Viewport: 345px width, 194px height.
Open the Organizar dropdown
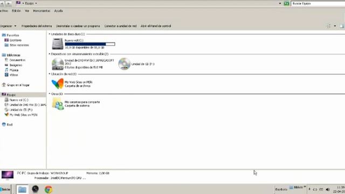(8, 26)
